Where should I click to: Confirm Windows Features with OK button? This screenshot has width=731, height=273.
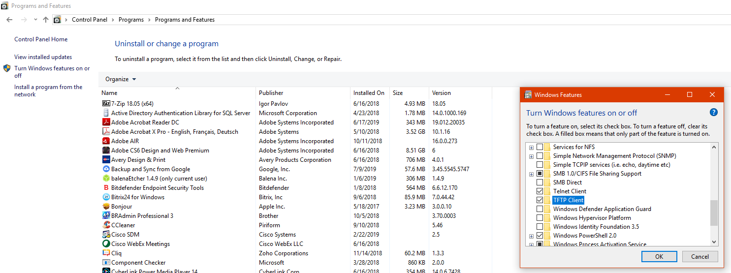click(659, 256)
